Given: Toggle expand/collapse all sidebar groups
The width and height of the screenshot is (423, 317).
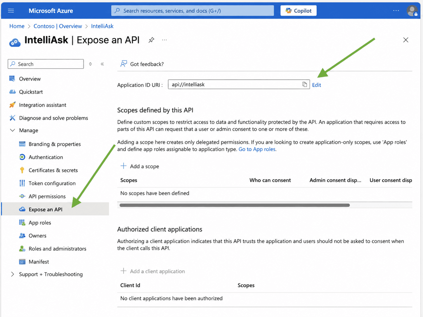Looking at the screenshot, I should [x=91, y=64].
